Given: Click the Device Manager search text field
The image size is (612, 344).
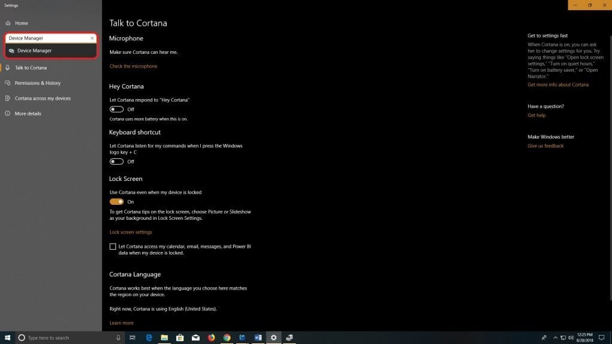Looking at the screenshot, I should [45, 38].
